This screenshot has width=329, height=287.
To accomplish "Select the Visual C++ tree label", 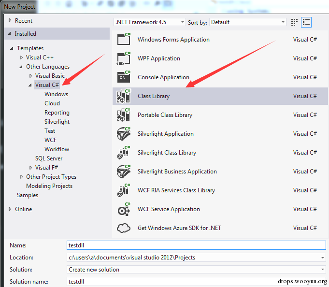I will coord(40,57).
